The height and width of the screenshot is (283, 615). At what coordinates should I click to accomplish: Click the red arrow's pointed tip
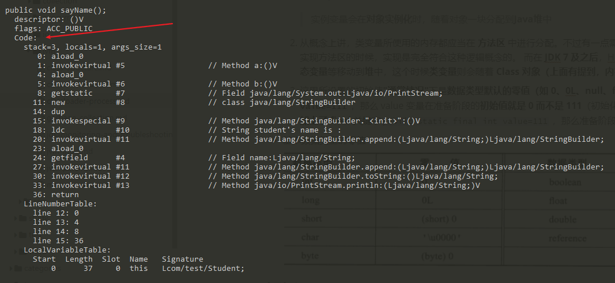click(x=47, y=37)
